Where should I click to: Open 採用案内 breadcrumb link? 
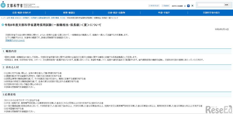(26, 18)
